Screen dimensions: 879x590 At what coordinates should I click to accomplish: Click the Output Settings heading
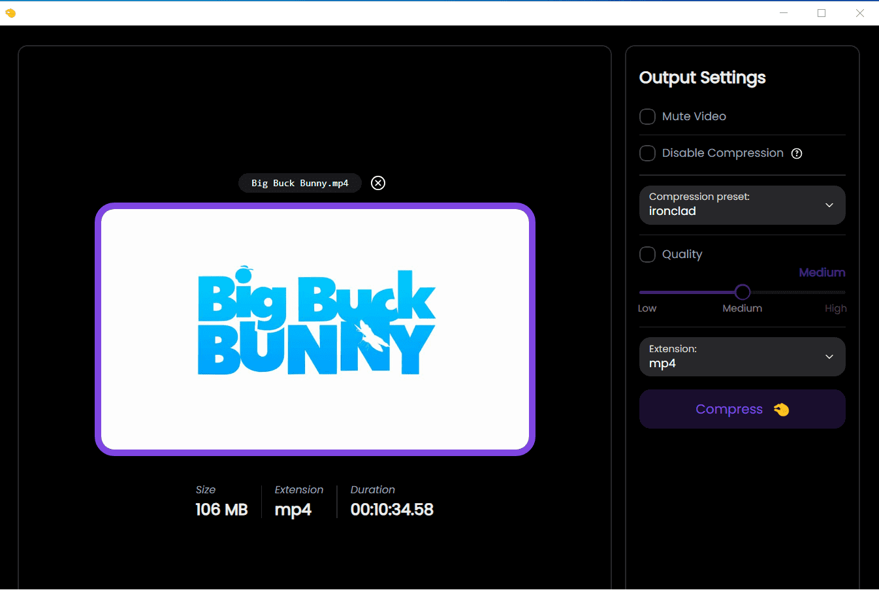point(702,78)
